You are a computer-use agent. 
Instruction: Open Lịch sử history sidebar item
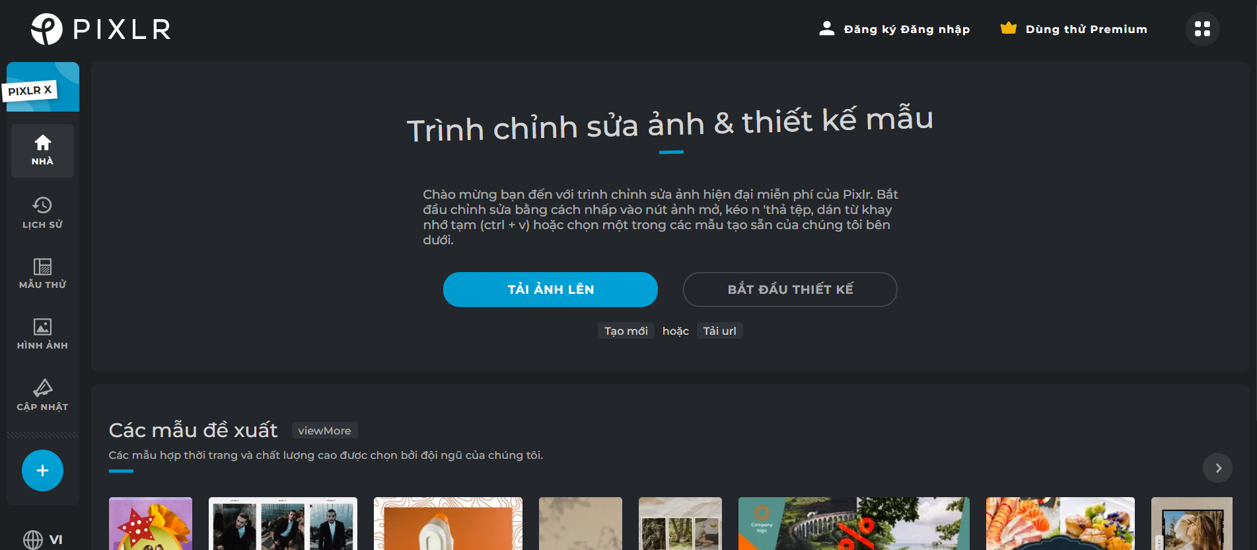[42, 213]
